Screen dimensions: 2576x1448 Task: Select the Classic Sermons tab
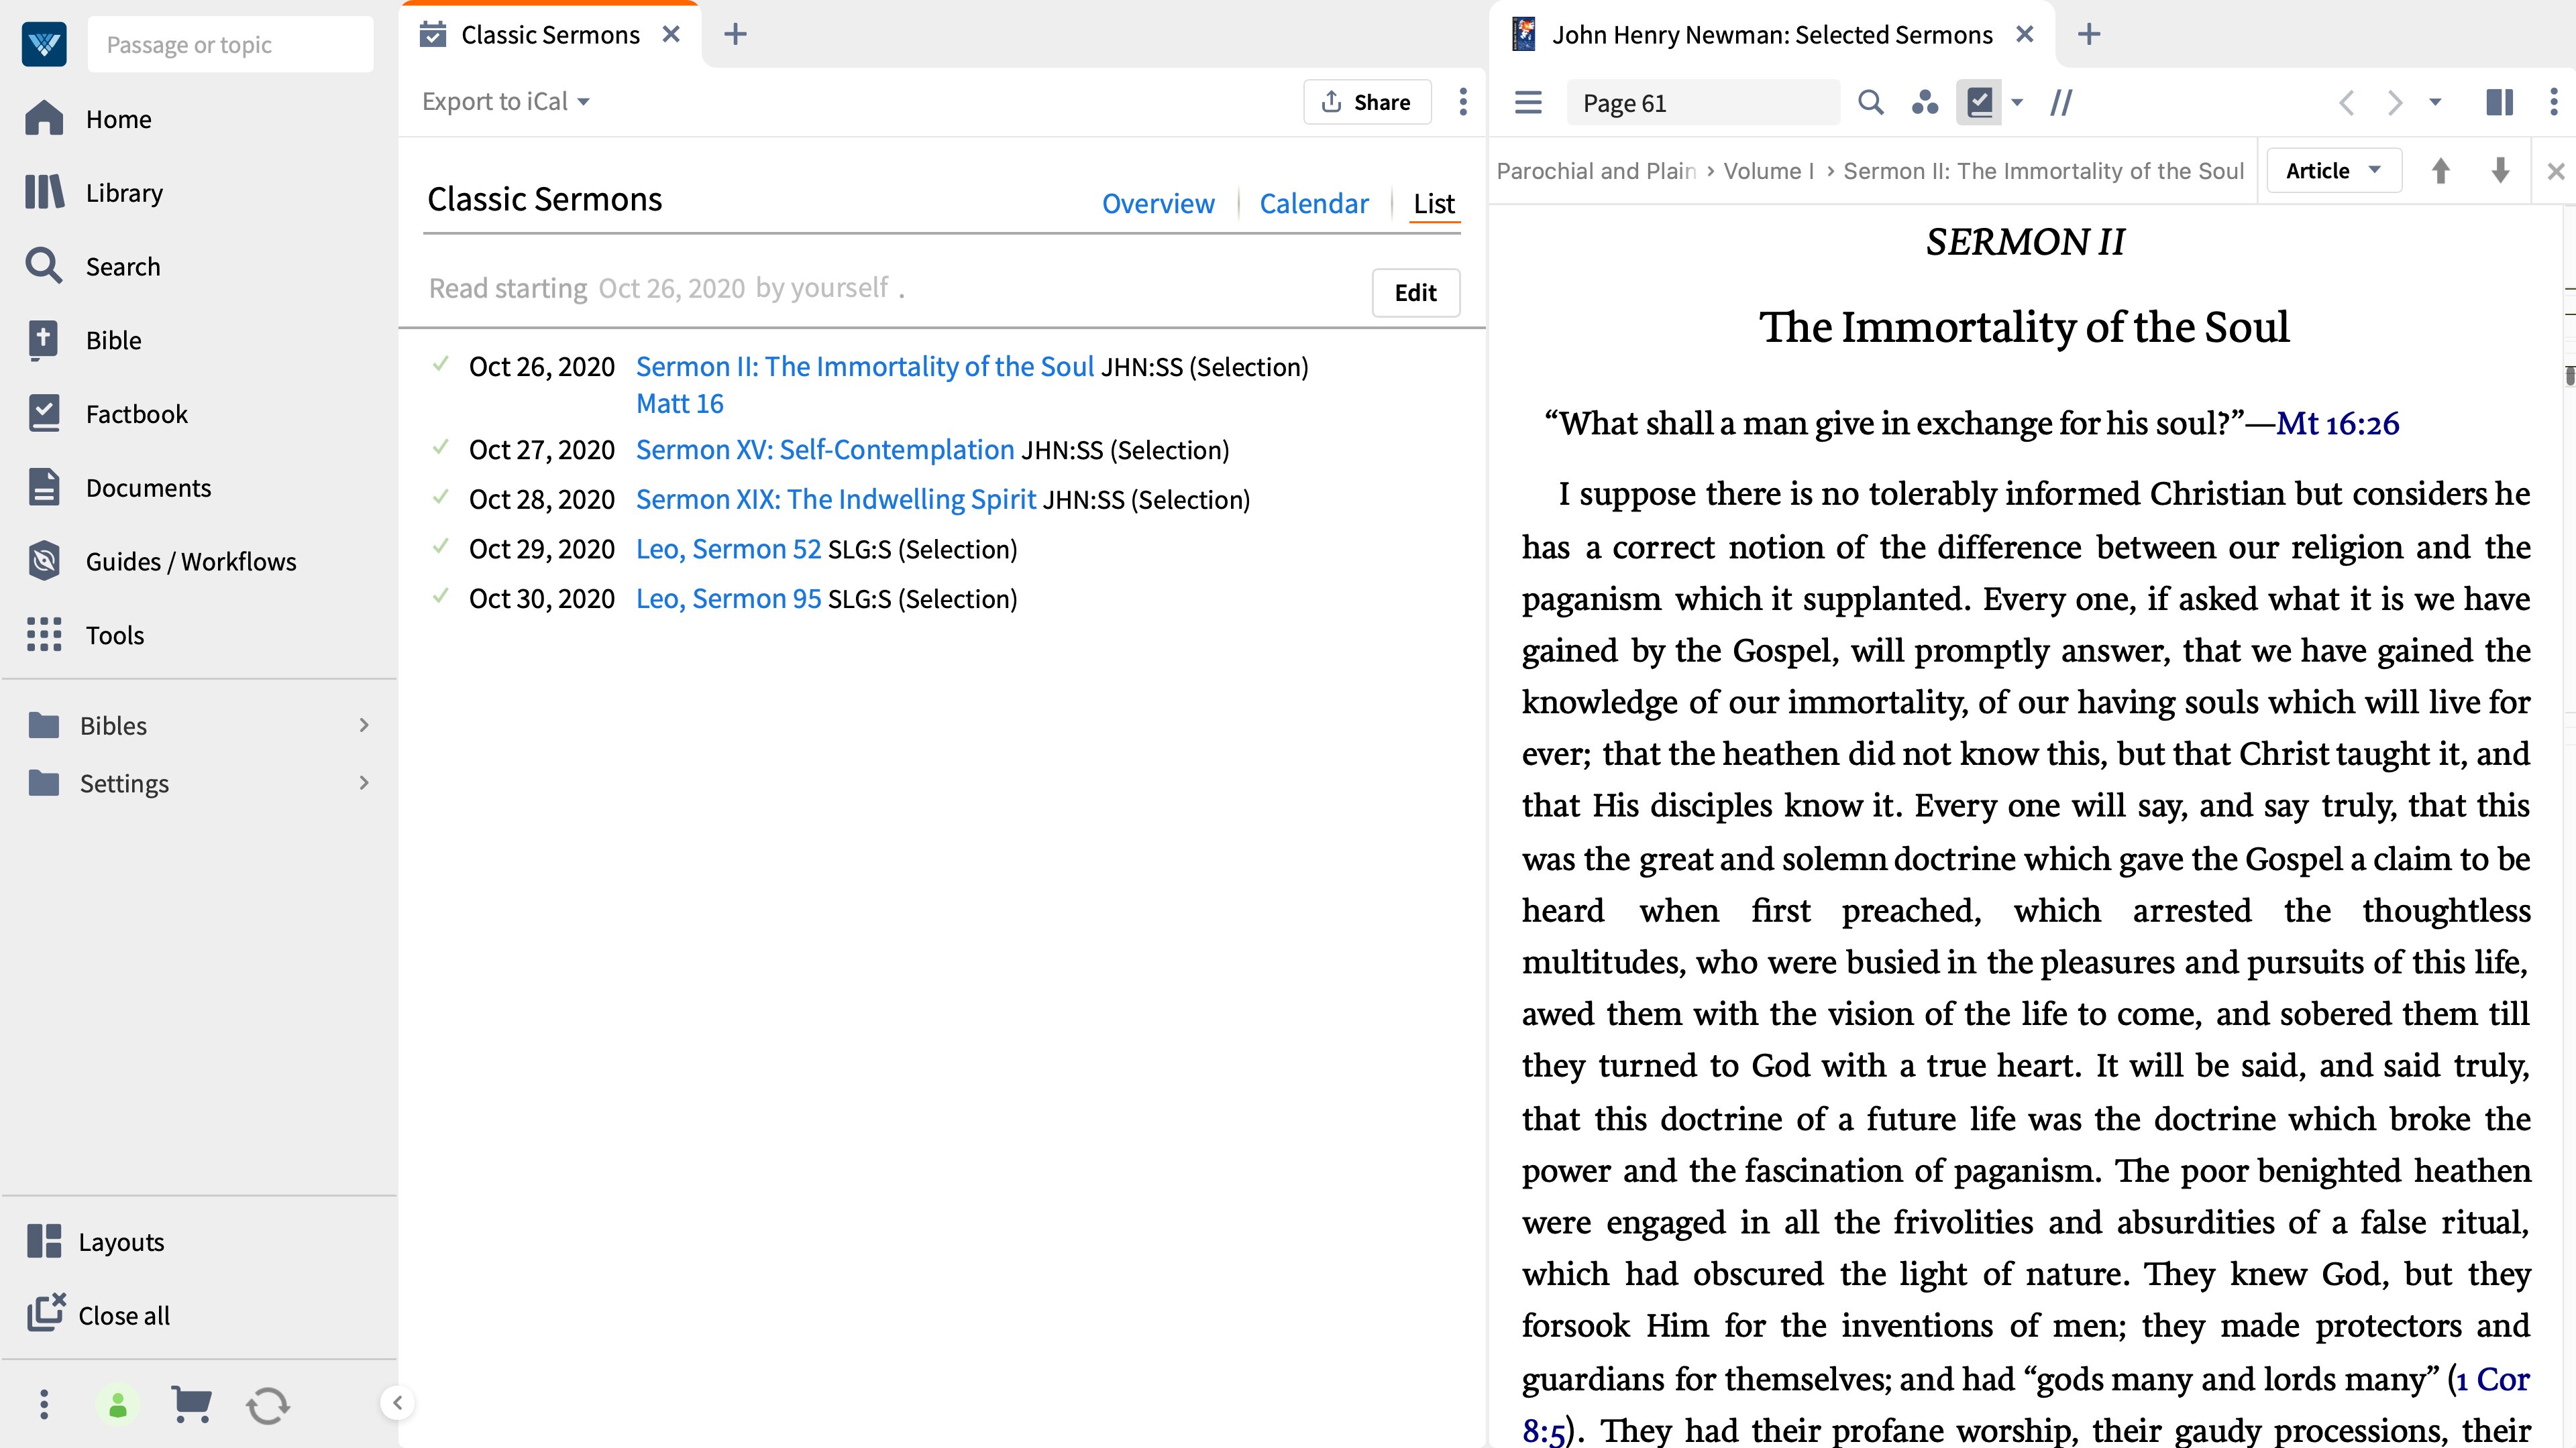click(x=550, y=35)
